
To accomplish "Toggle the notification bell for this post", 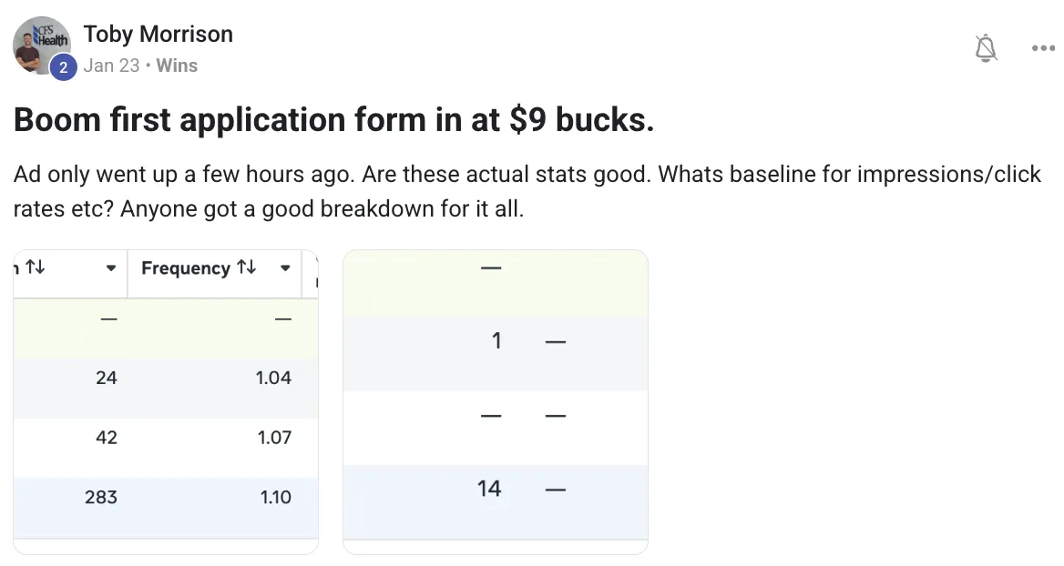I will pos(986,47).
